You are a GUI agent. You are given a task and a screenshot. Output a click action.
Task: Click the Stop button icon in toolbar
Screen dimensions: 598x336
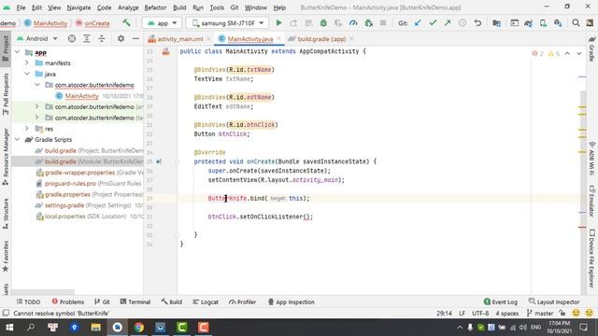pos(383,23)
